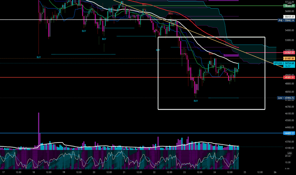
Task: Click date 17 on the time axis
Action: [x=3, y=172]
